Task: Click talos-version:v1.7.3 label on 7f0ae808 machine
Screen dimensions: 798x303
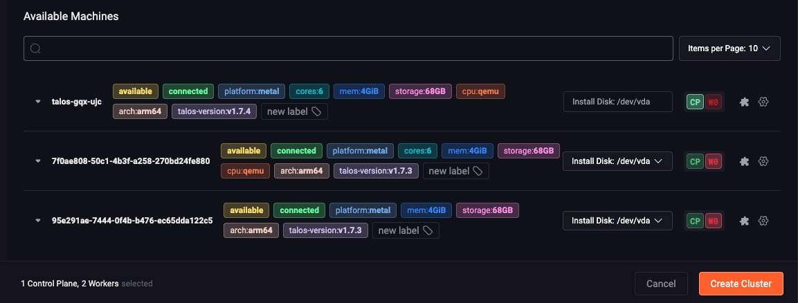Action: pos(376,171)
